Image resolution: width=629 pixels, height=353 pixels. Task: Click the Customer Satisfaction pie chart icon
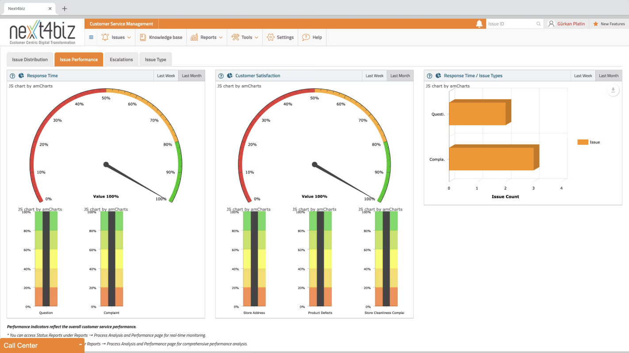(x=229, y=76)
